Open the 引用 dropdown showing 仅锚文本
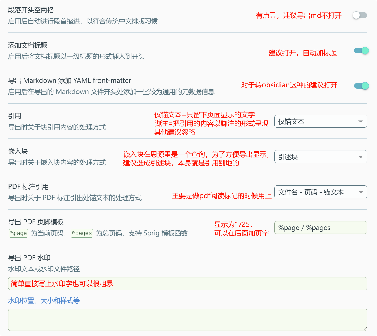 coord(320,121)
